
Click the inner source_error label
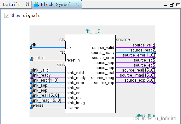[103, 58]
